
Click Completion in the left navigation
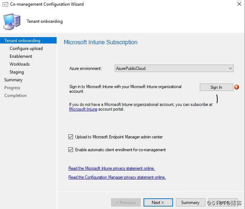15,96
